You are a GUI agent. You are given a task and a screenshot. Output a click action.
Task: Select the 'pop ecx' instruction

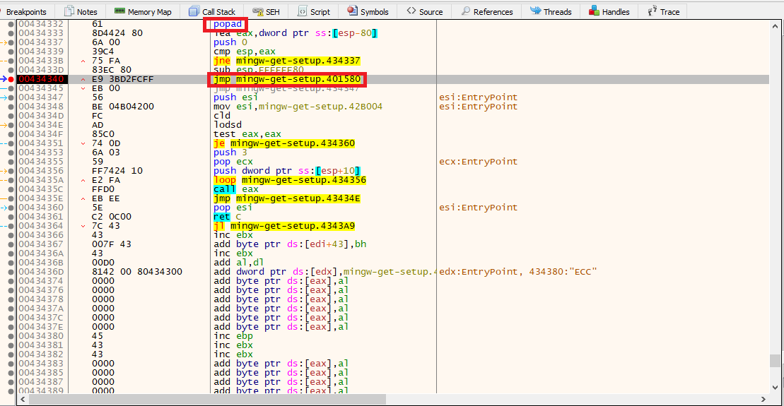click(233, 162)
